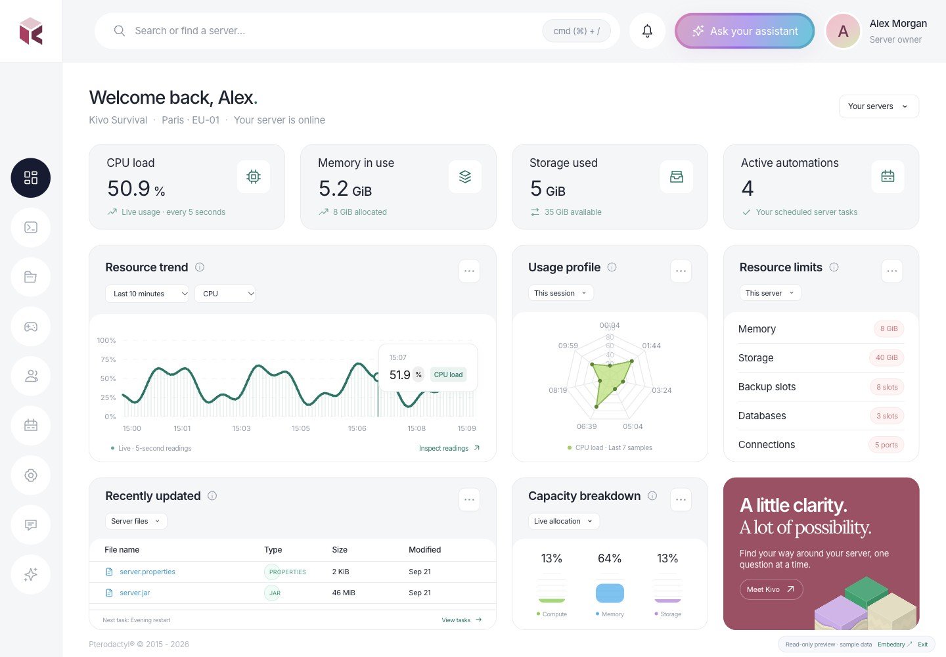Click the layers icon on Memory in use card

tap(465, 177)
